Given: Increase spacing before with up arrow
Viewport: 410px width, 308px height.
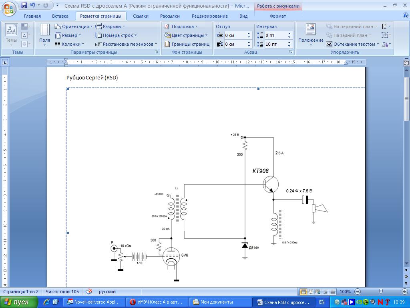Looking at the screenshot, I should pyautogui.click(x=289, y=34).
